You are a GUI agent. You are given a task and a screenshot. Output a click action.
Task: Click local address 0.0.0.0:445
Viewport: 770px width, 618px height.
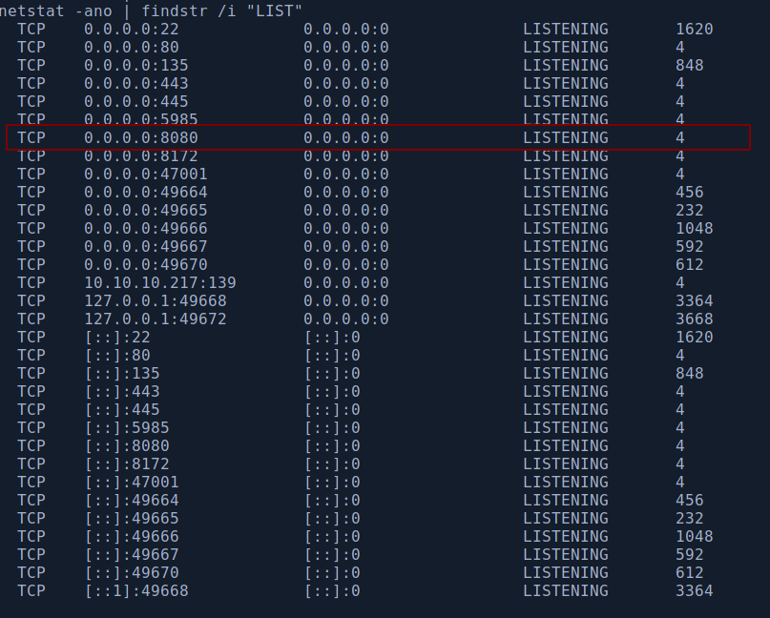(136, 102)
